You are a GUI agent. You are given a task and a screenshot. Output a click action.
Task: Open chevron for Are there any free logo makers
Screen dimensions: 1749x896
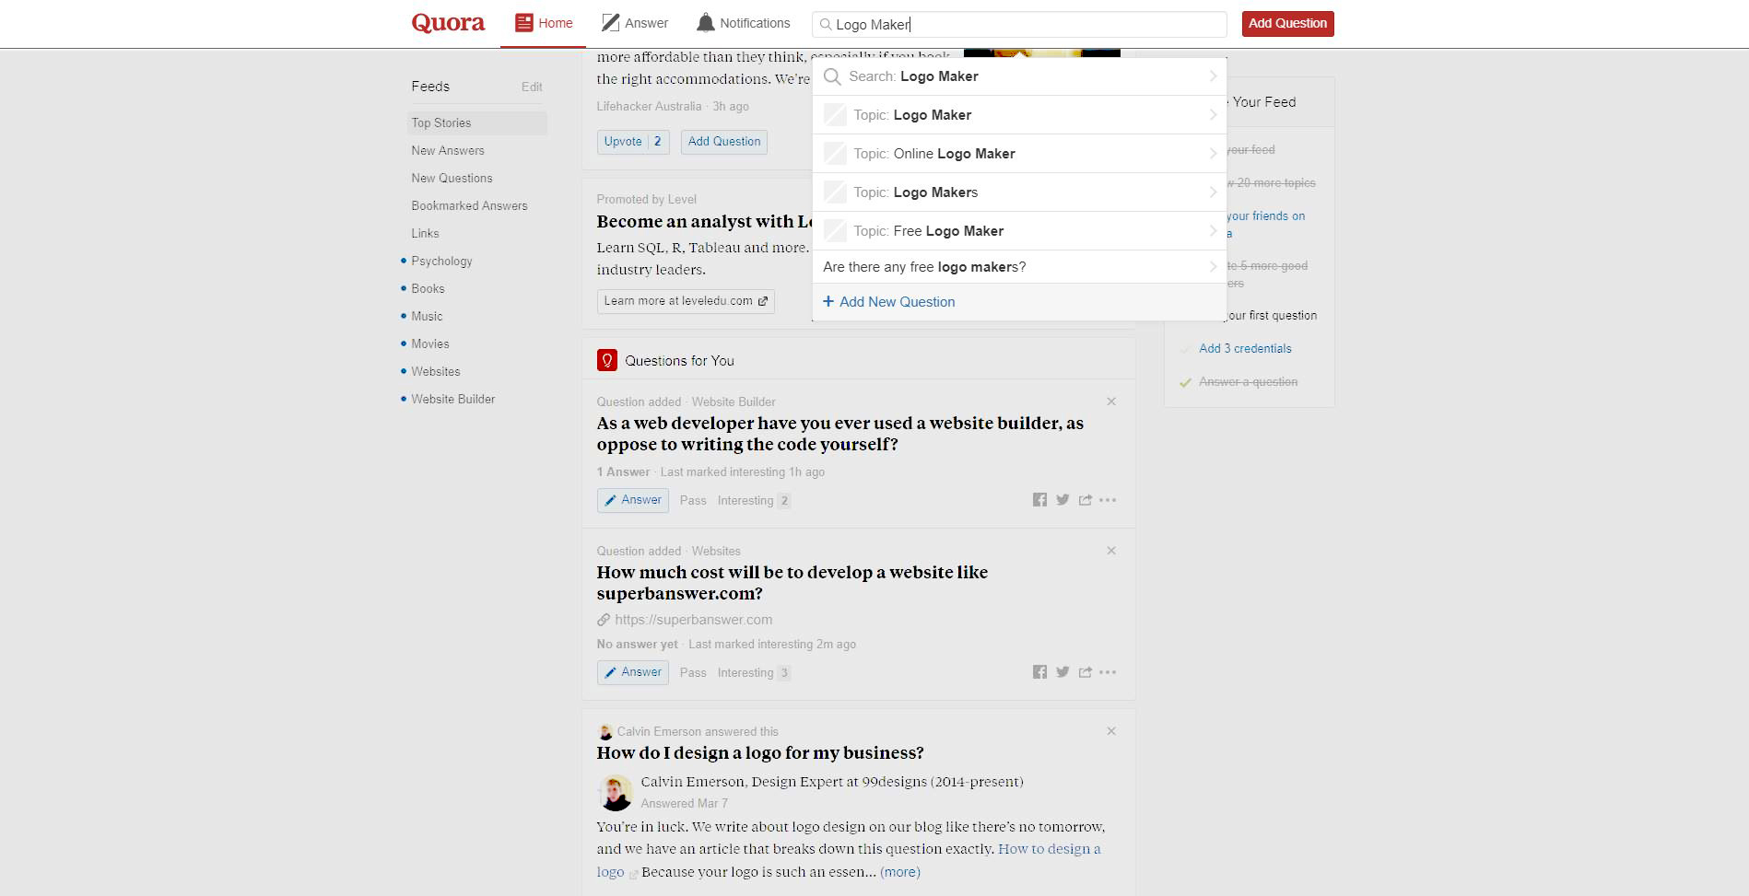click(1214, 267)
